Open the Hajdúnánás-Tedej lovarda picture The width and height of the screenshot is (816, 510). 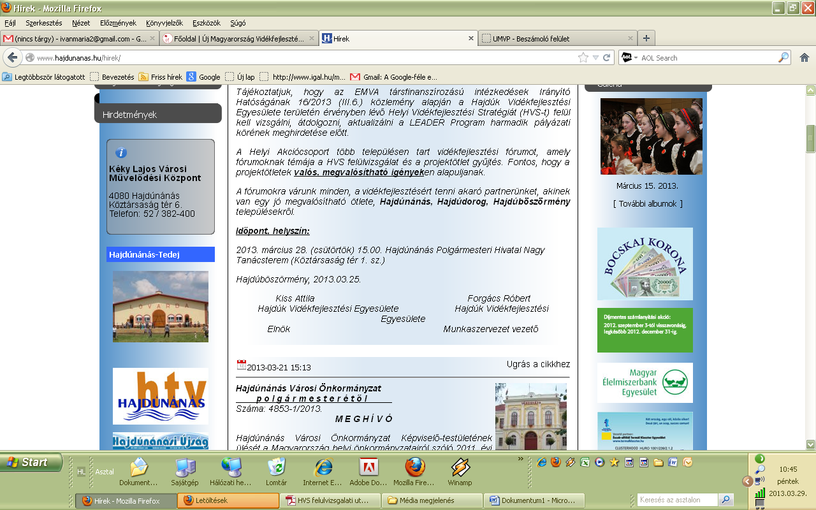(x=161, y=307)
